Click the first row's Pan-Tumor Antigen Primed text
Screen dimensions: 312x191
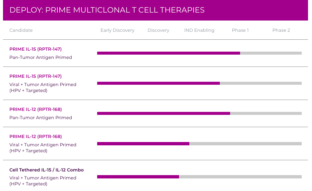point(40,57)
